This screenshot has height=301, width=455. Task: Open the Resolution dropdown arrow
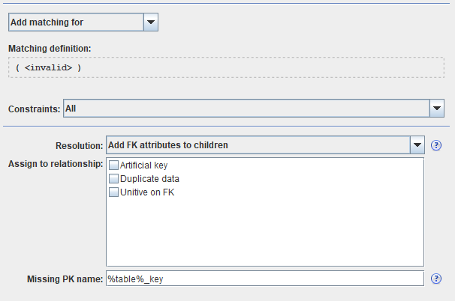tap(417, 145)
